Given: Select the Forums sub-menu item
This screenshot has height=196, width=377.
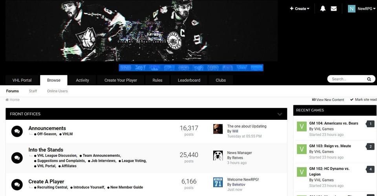Looking at the screenshot, I should (13, 91).
